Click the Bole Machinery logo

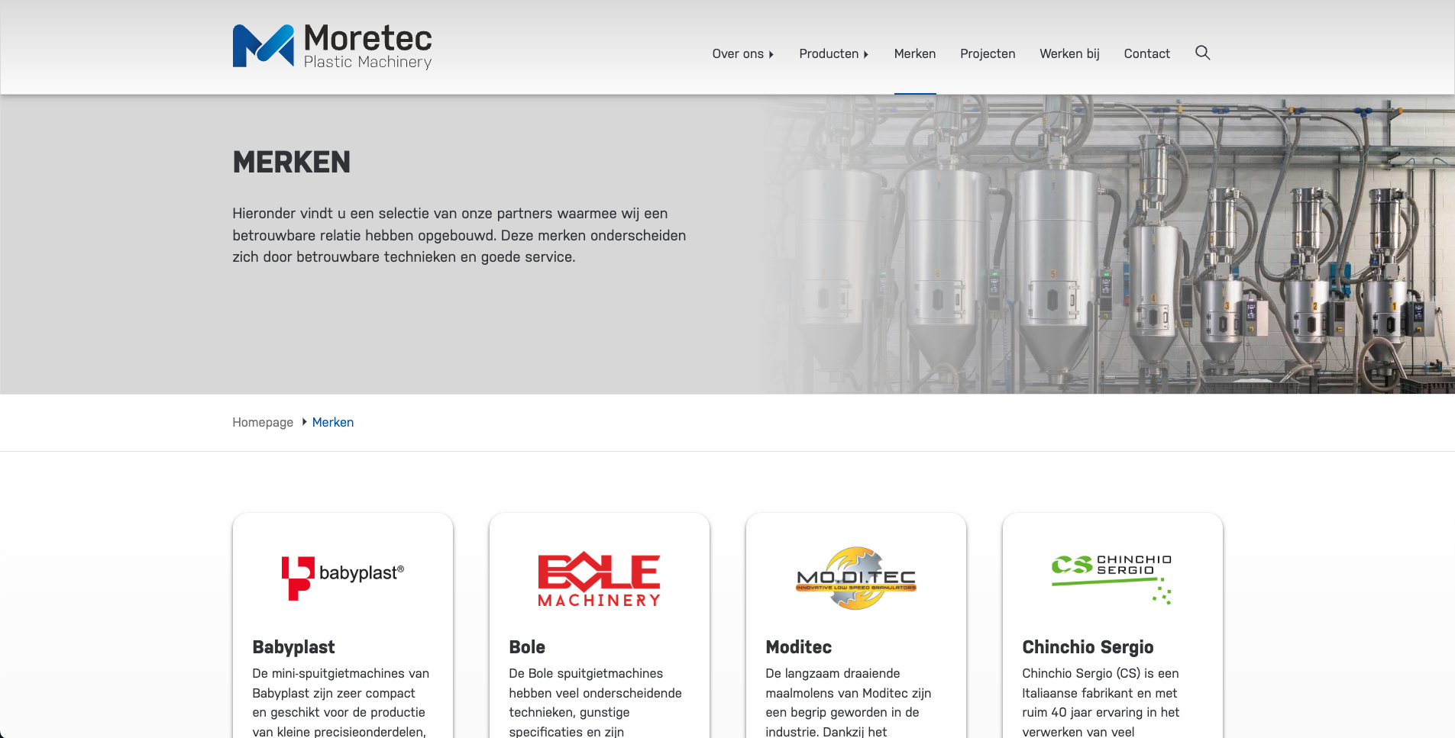[x=599, y=579]
